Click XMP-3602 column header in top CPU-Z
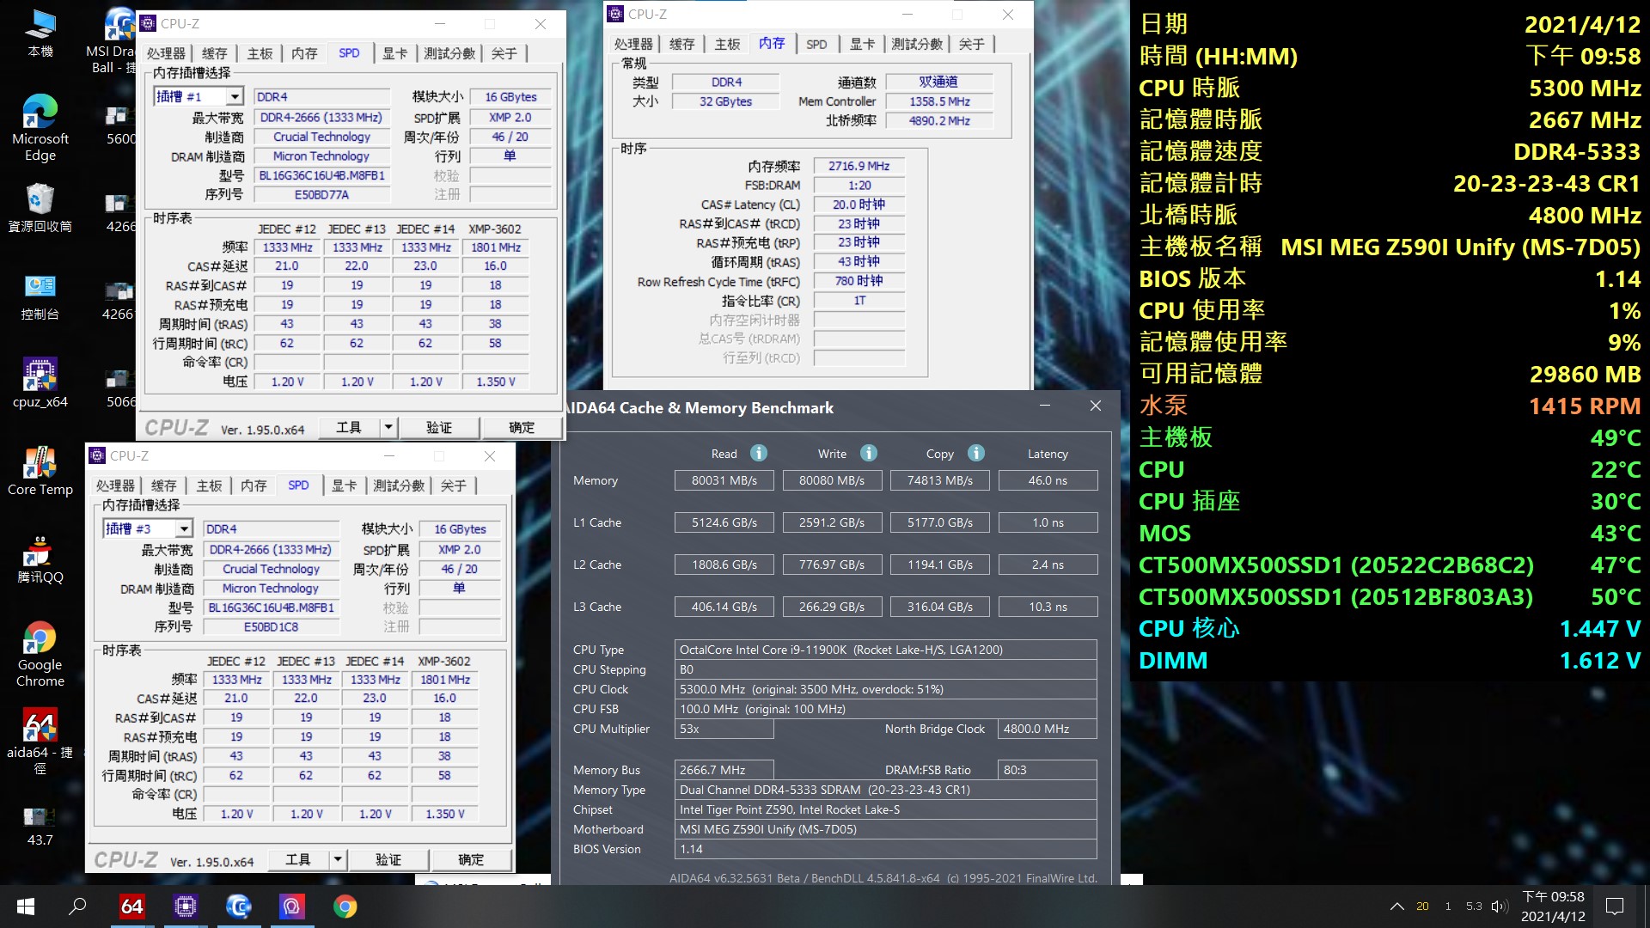Screen dimensions: 1650x928 point(495,229)
